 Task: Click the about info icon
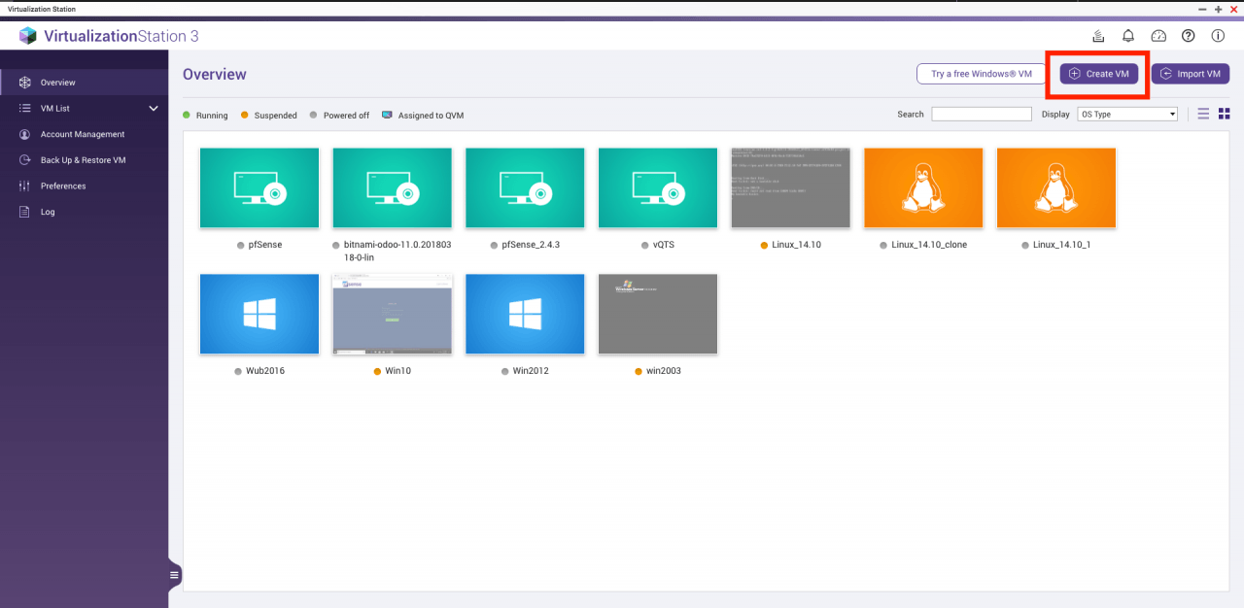1218,36
